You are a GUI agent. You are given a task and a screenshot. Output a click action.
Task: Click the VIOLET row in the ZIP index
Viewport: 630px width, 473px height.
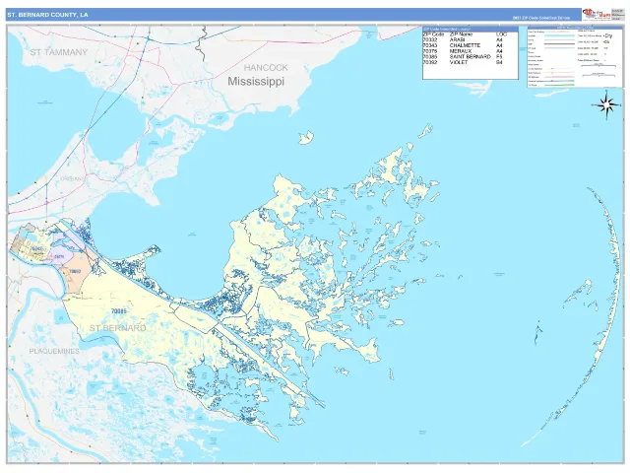pos(463,63)
